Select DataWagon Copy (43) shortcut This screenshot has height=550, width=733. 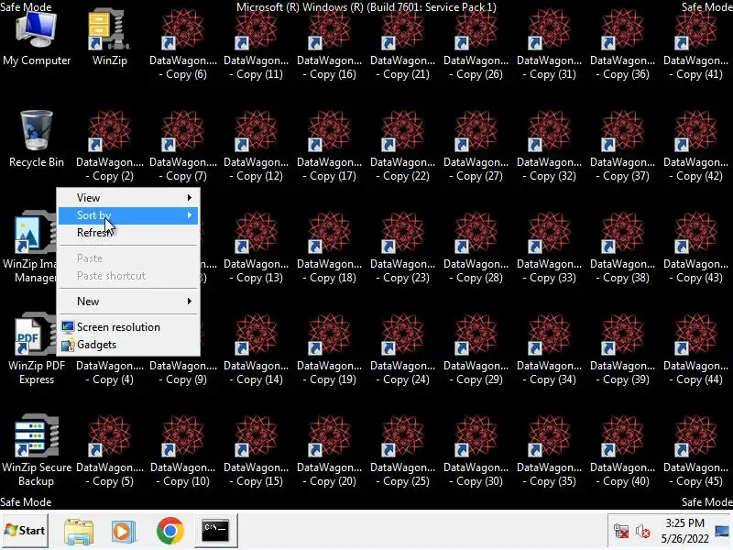696,247
